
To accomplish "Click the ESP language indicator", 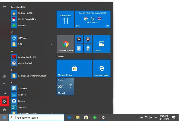I will (x=155, y=117).
